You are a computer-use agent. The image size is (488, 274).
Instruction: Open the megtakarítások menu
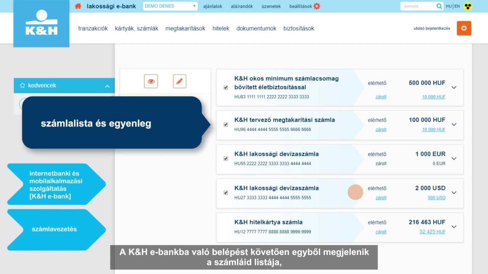tap(185, 29)
